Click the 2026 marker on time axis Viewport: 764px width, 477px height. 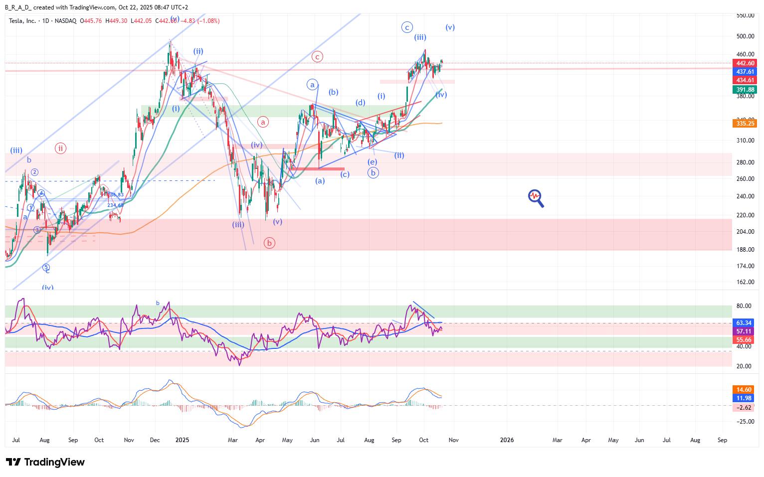(x=507, y=440)
